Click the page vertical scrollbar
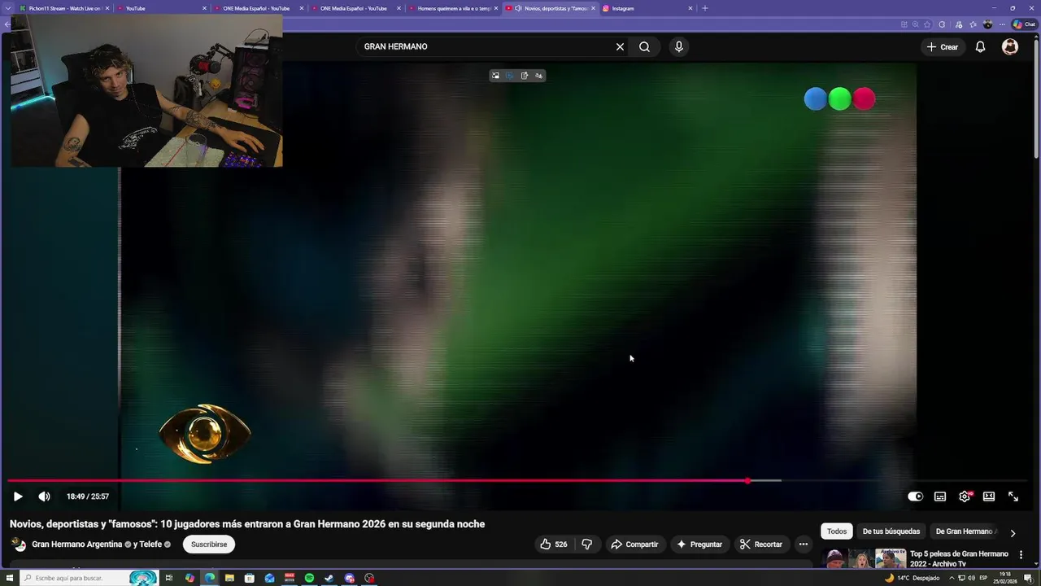Viewport: 1041px width, 586px height. (x=1036, y=98)
